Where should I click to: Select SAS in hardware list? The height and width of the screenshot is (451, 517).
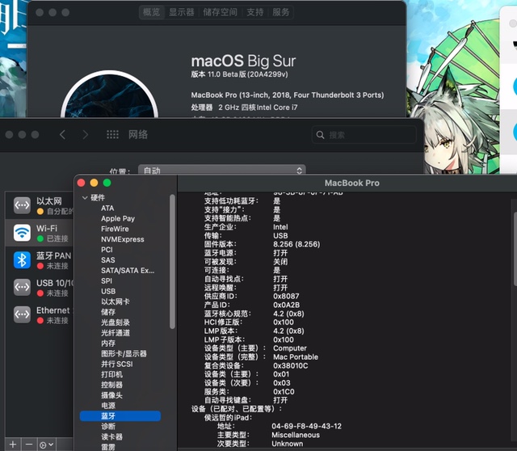107,260
